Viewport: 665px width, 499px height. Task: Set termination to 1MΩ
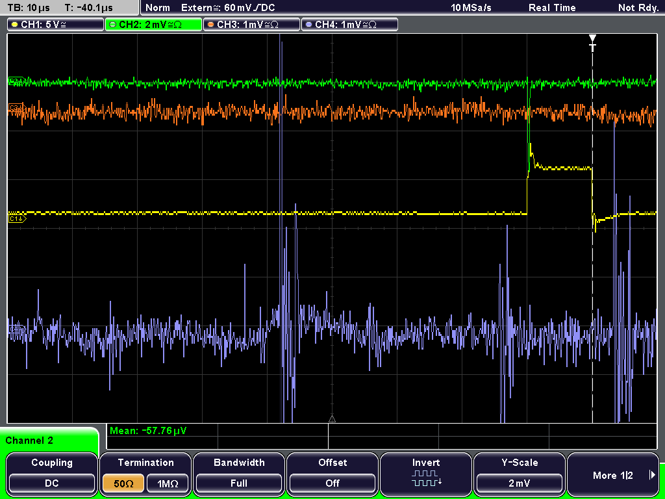point(168,483)
